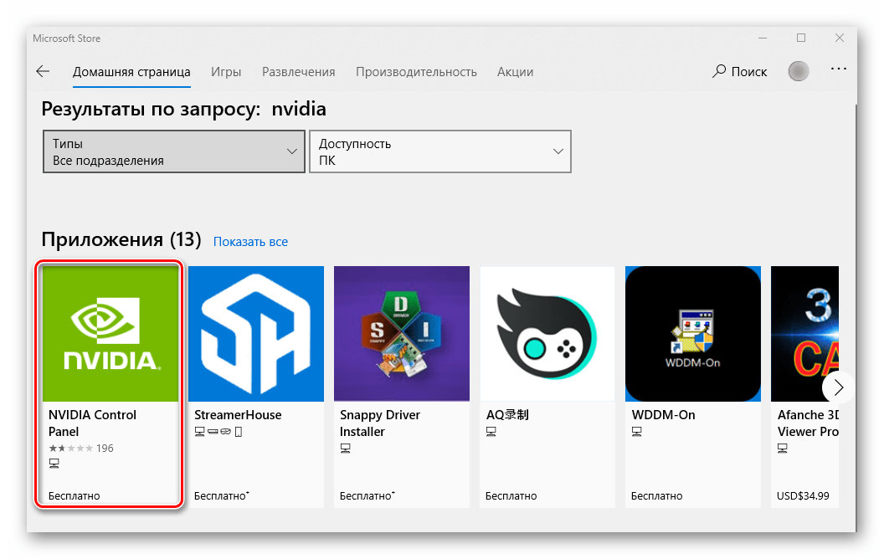884x559 pixels.
Task: Click the StreamerHouse app icon
Action: 255,334
